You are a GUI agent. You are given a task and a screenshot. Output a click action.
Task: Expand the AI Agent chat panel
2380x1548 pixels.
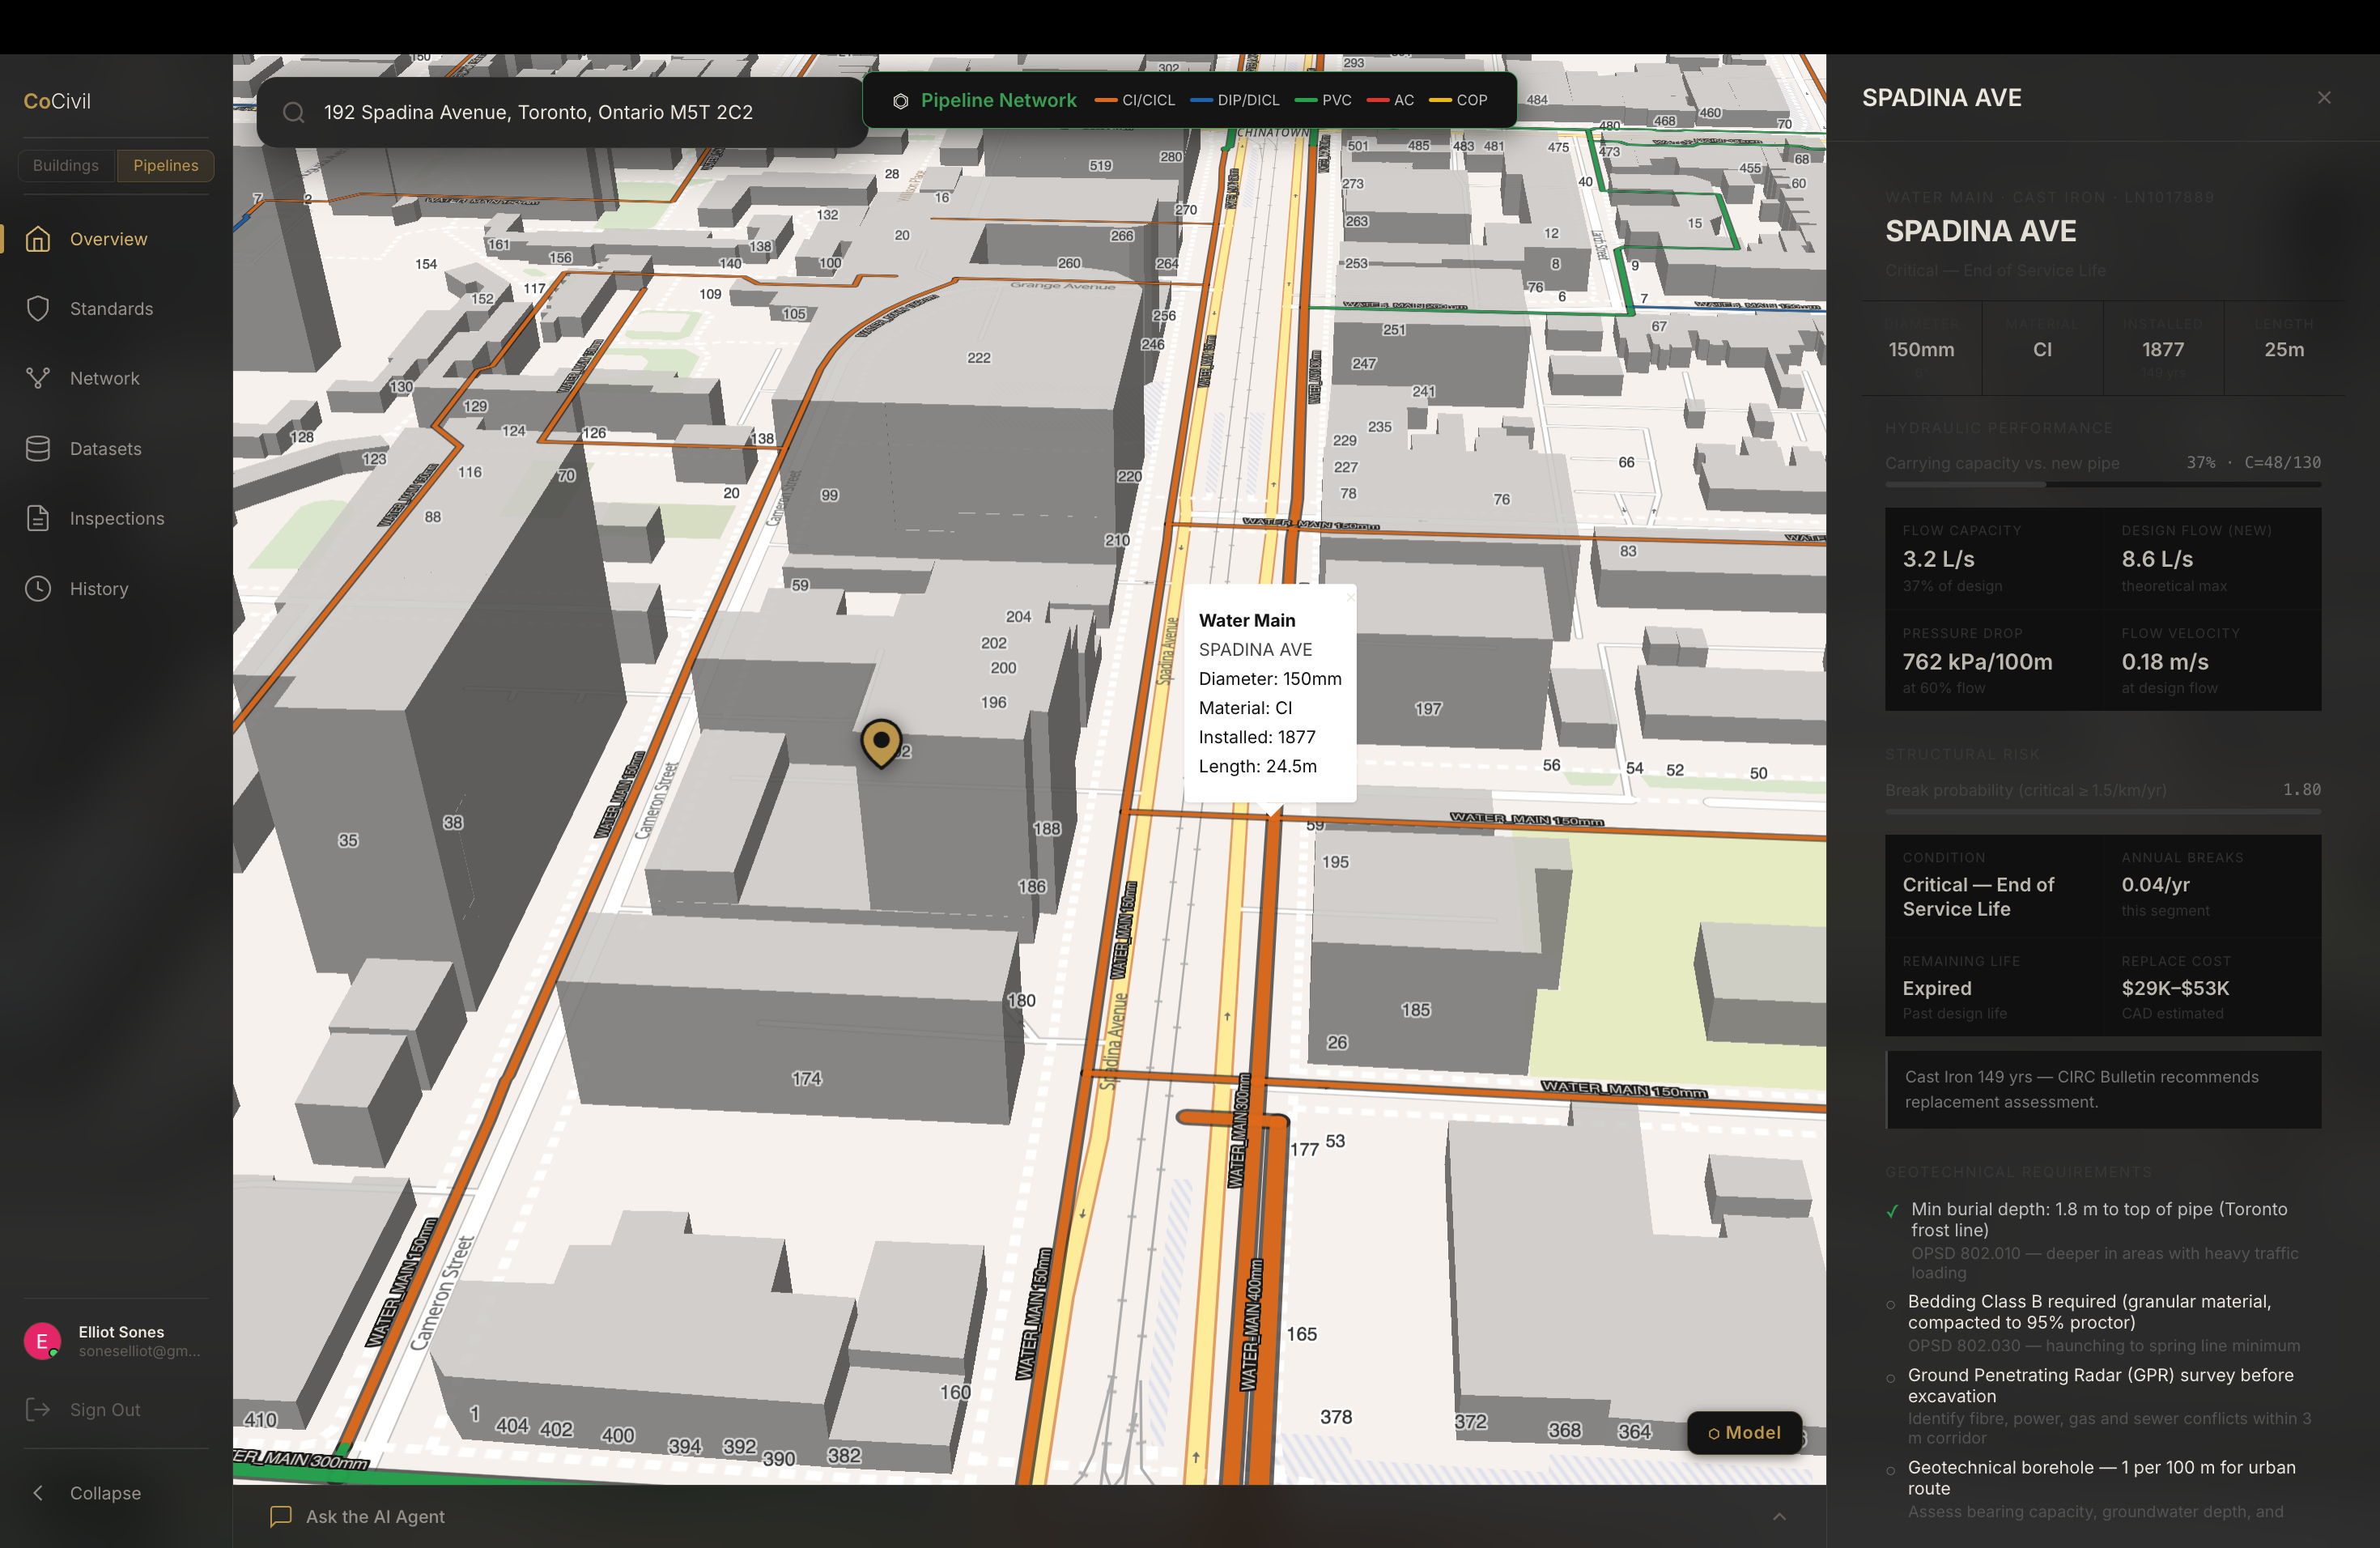pyautogui.click(x=1778, y=1516)
